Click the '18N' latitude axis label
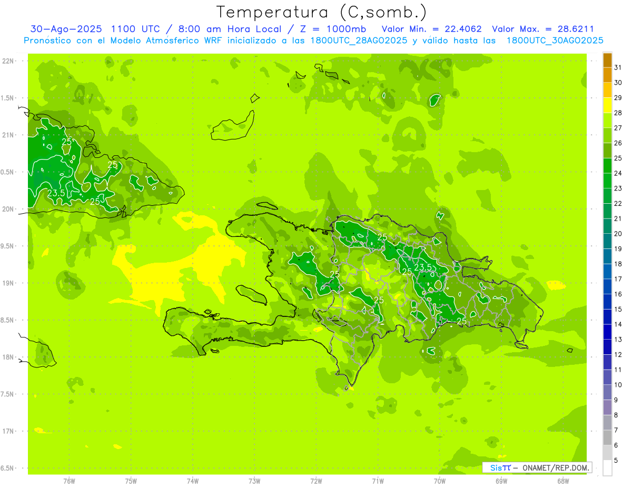632x488 pixels. pos(8,357)
